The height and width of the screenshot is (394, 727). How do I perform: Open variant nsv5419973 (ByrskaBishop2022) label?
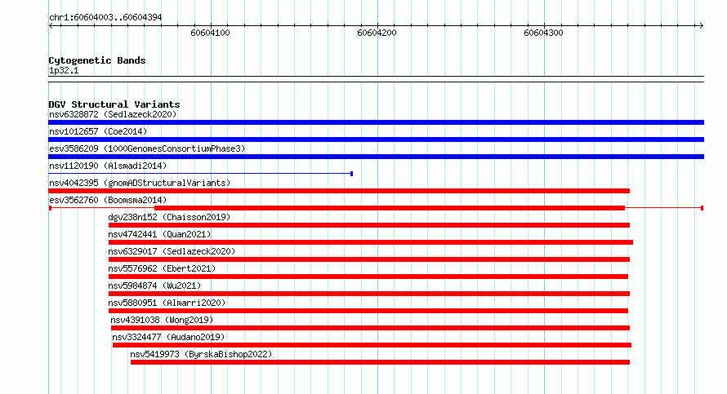tap(201, 354)
